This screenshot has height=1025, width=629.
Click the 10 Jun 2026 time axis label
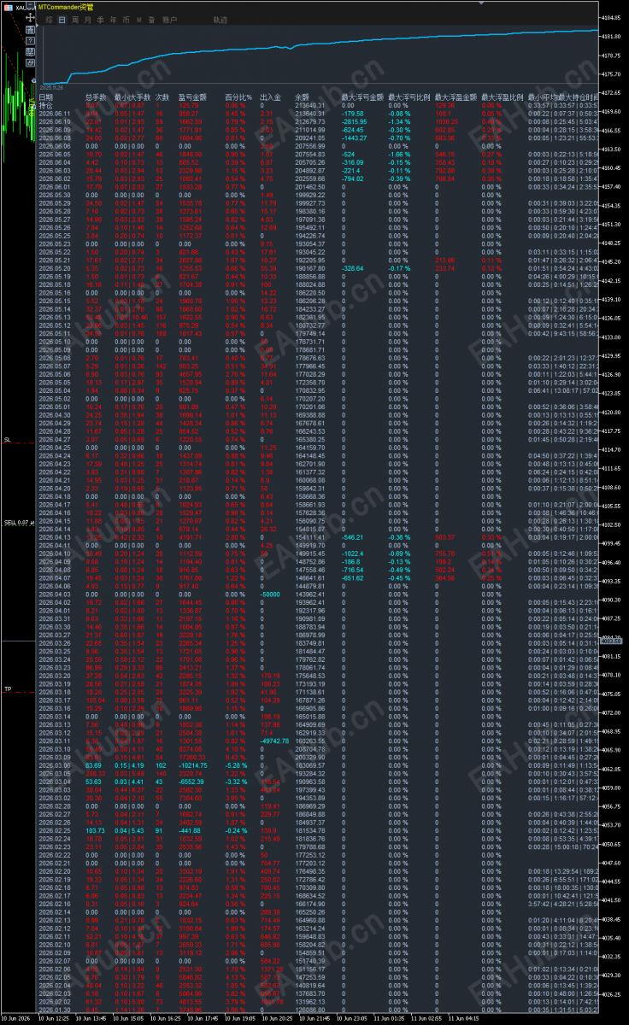point(15,1018)
